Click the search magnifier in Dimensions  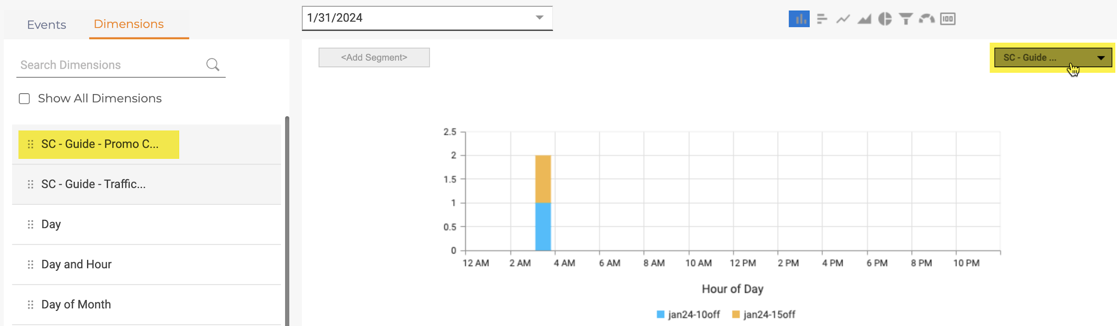(x=213, y=65)
